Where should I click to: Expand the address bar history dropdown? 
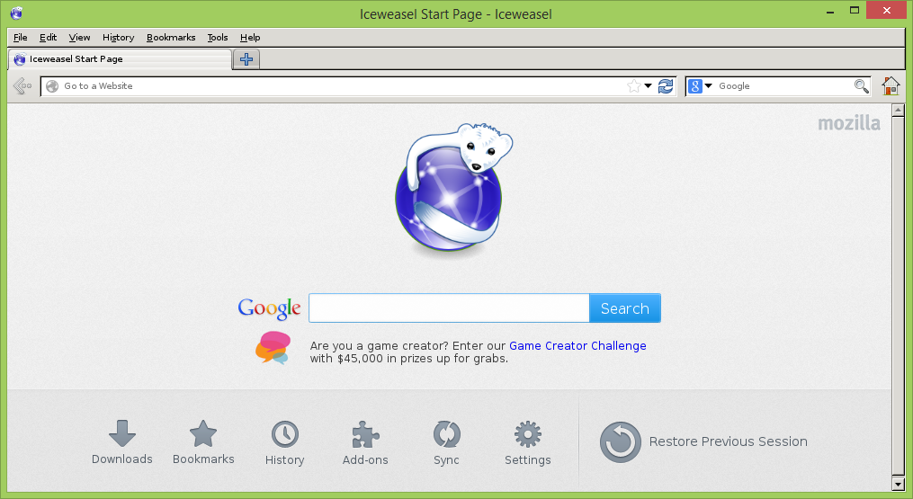(x=648, y=86)
